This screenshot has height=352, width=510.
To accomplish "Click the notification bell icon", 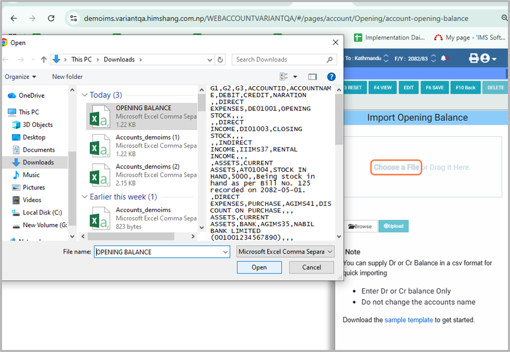I will [x=445, y=59].
